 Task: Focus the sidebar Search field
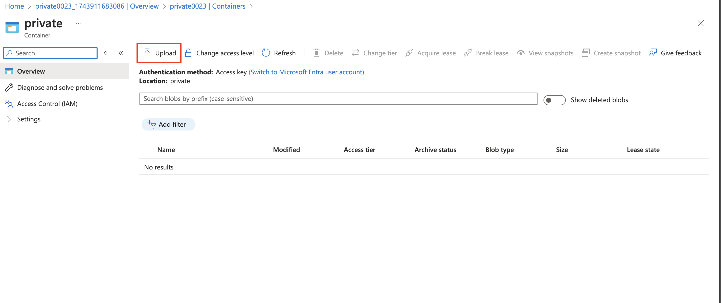[50, 53]
